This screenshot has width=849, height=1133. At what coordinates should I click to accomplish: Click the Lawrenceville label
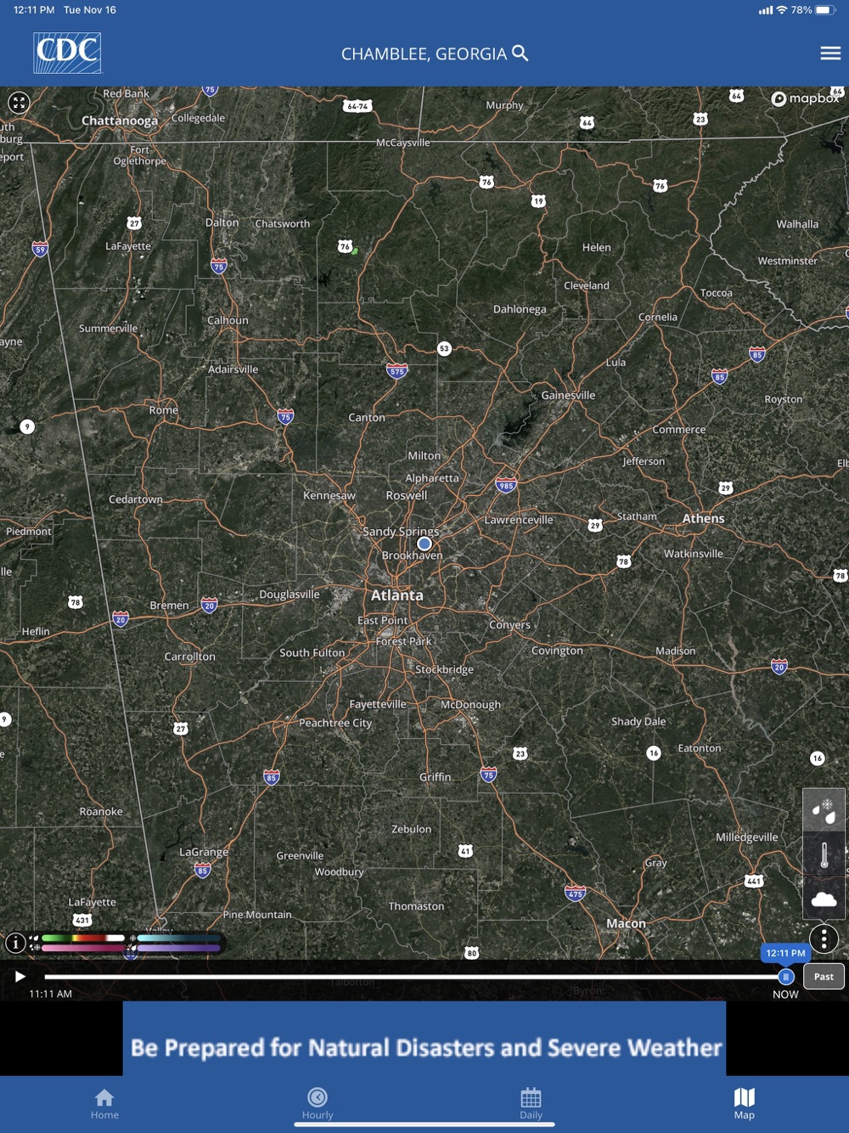[519, 520]
